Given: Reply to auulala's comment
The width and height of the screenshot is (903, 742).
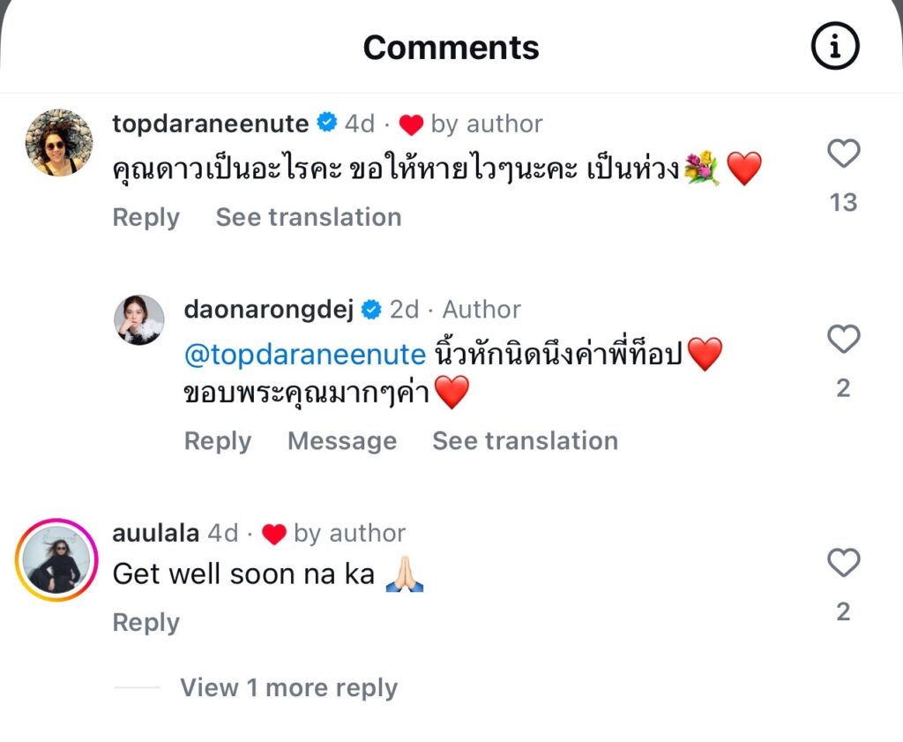Looking at the screenshot, I should [146, 622].
